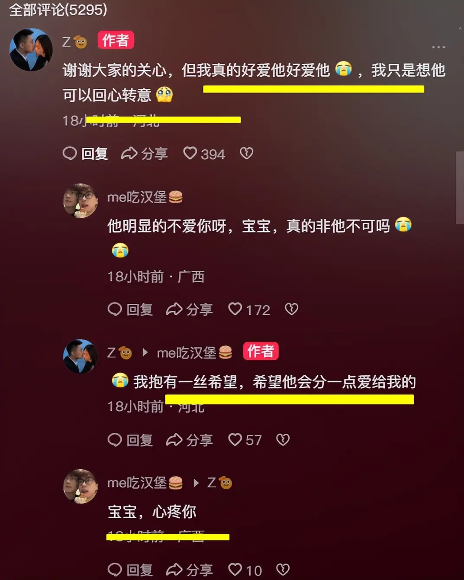Share the author's reply with 57 likes
Screen dimensions: 464x580
click(x=189, y=440)
